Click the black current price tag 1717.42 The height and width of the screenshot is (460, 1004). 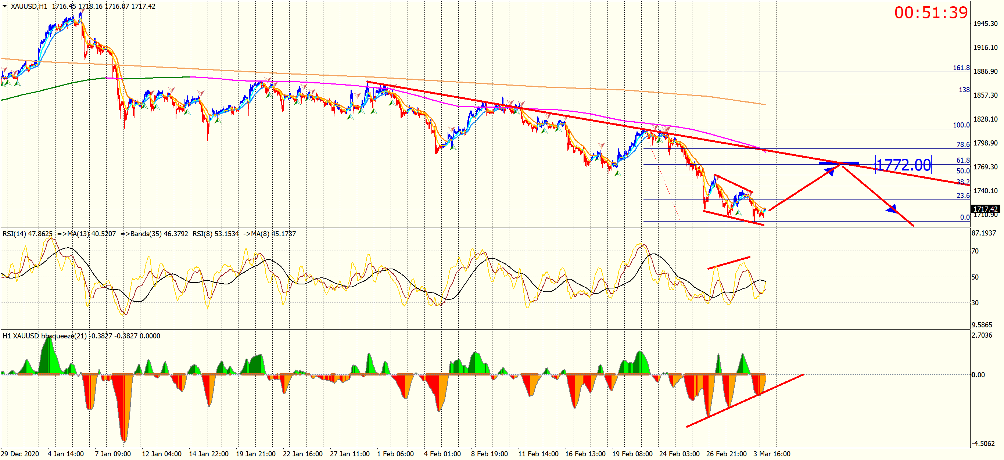(x=986, y=209)
